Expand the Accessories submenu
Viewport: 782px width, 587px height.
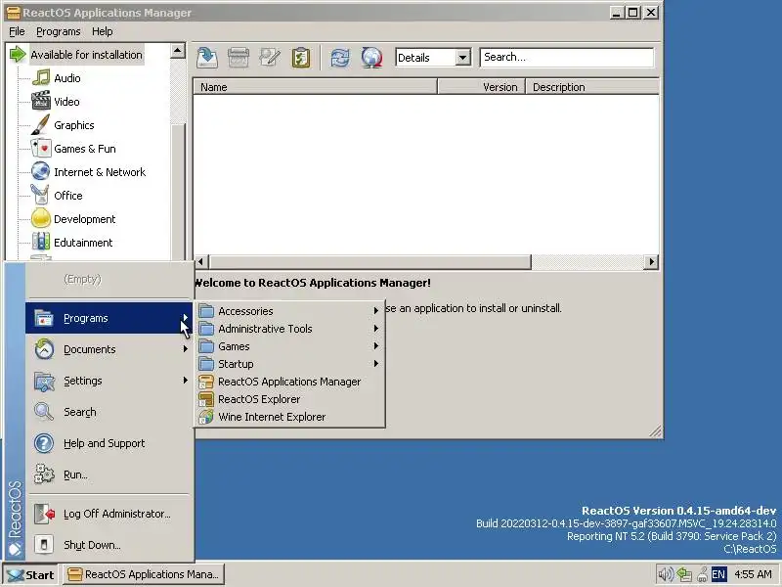[x=289, y=311]
